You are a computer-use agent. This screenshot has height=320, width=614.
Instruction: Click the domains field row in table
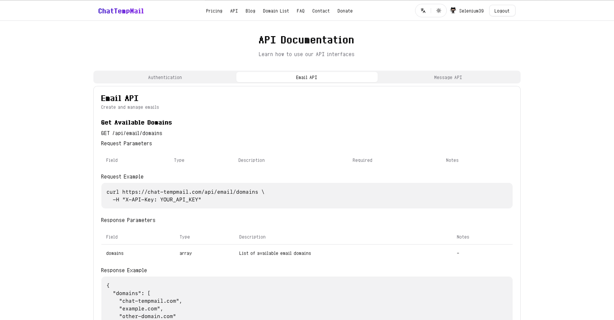[x=307, y=253]
